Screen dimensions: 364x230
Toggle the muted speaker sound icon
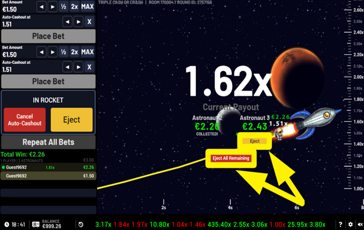pyautogui.click(x=359, y=224)
